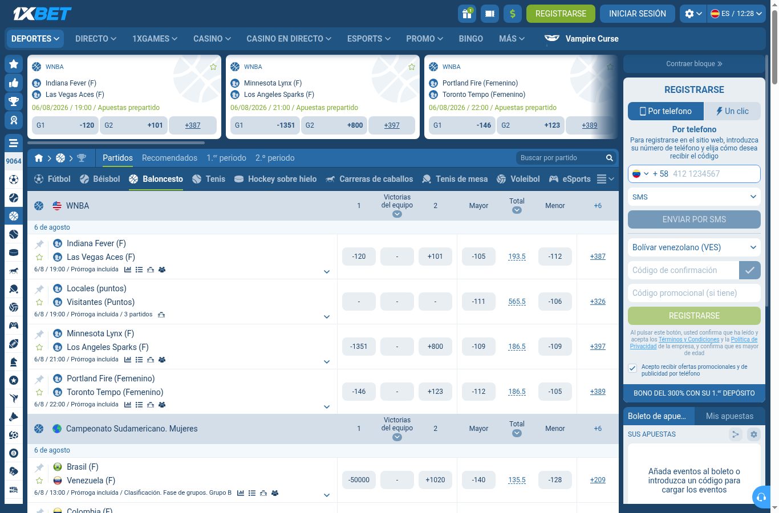Click Contraer bloque to collapse panel
The image size is (779, 513).
pos(694,64)
